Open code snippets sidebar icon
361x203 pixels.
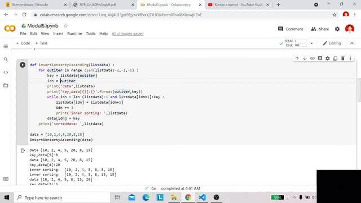click(6, 73)
